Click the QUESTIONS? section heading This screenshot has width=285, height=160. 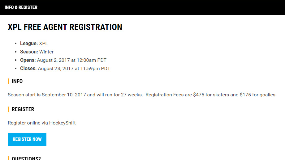[x=26, y=158]
